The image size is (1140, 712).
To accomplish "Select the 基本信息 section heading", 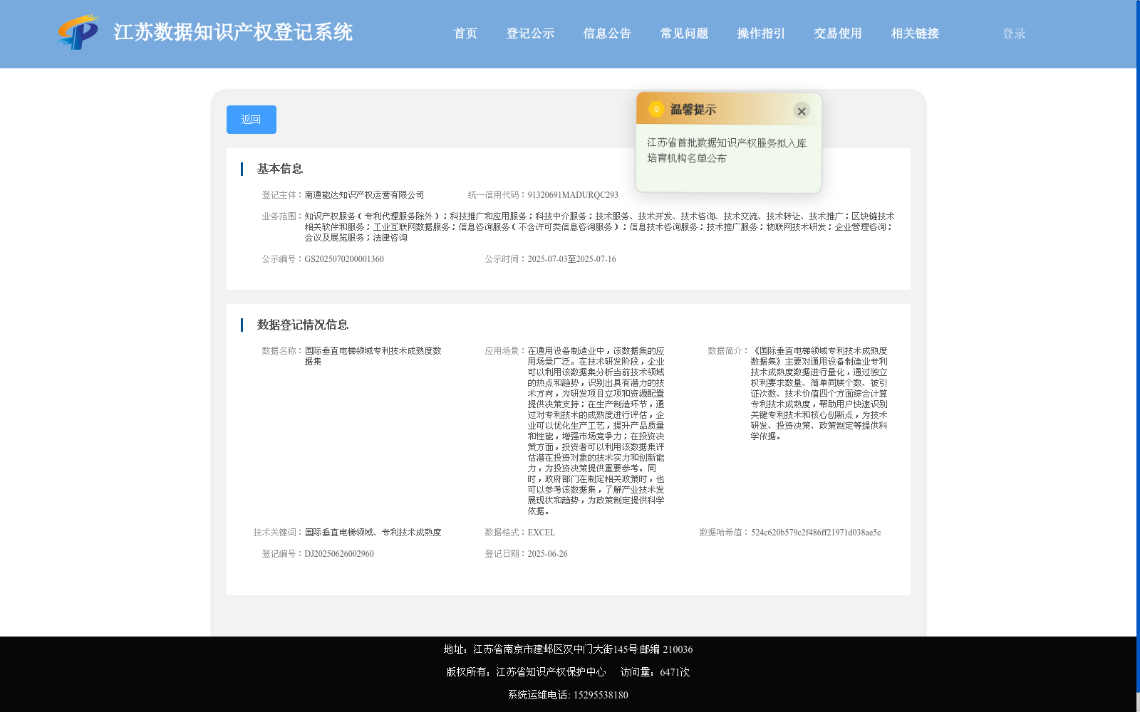I will point(280,169).
